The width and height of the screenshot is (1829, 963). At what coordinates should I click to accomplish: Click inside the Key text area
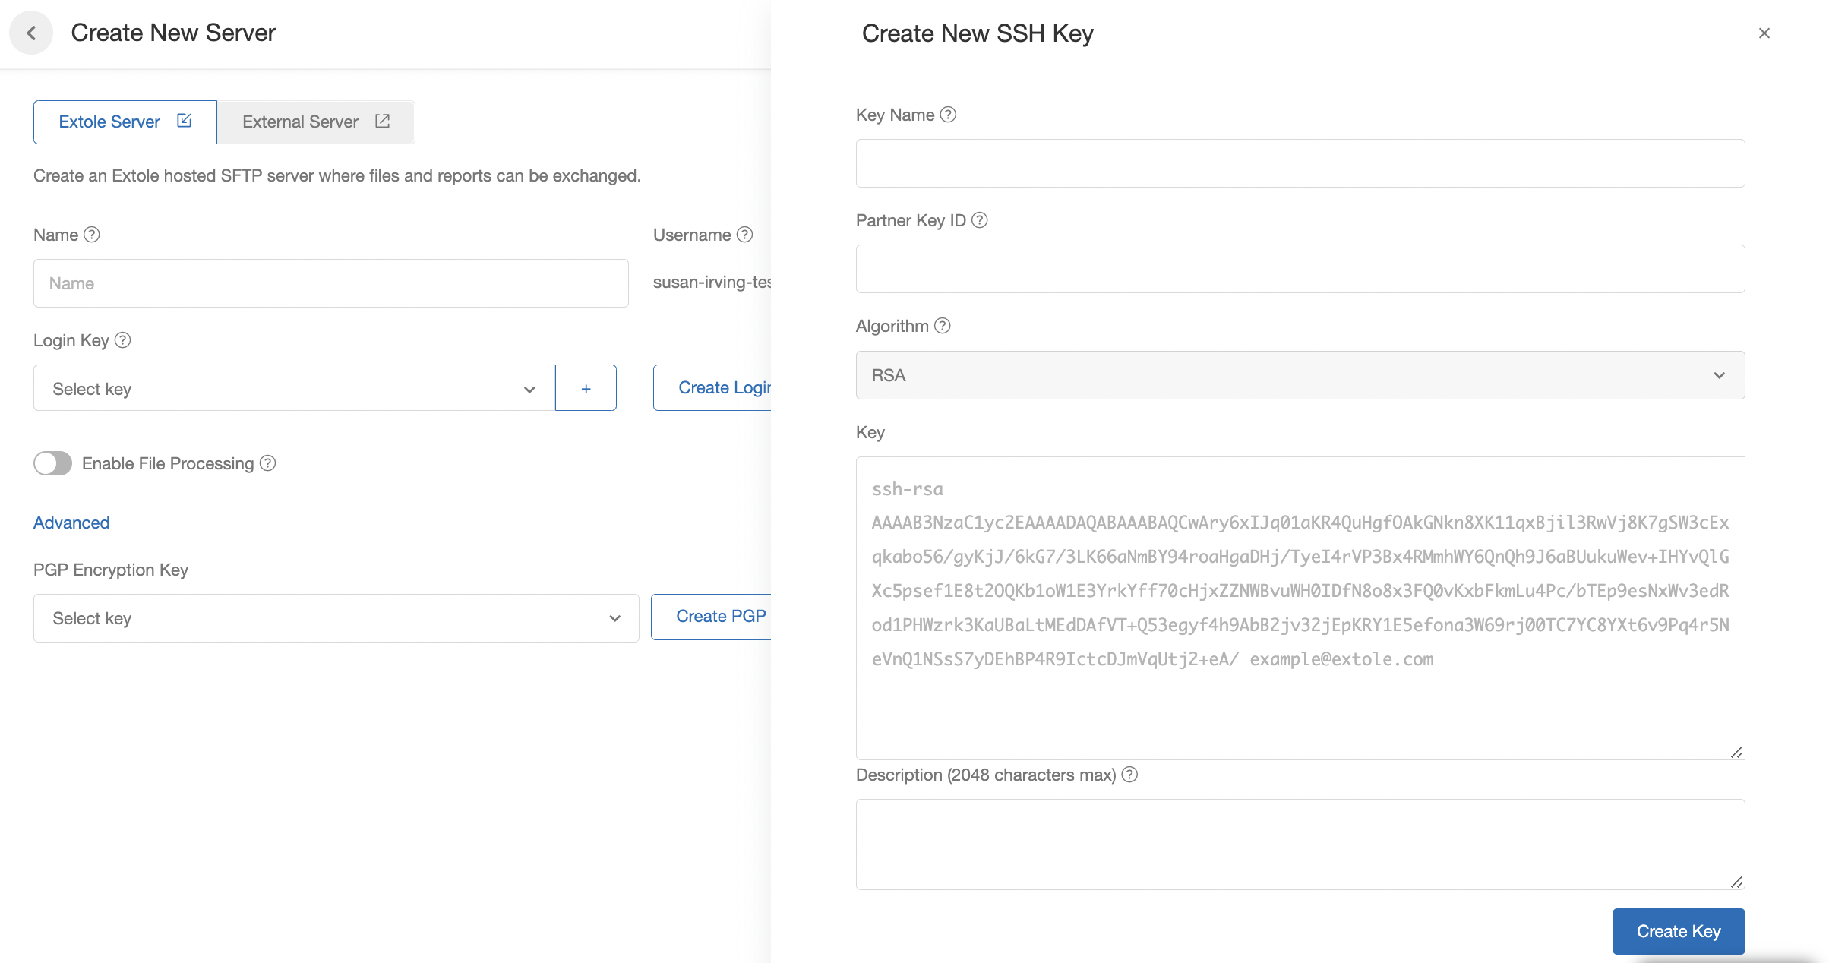tap(1300, 608)
